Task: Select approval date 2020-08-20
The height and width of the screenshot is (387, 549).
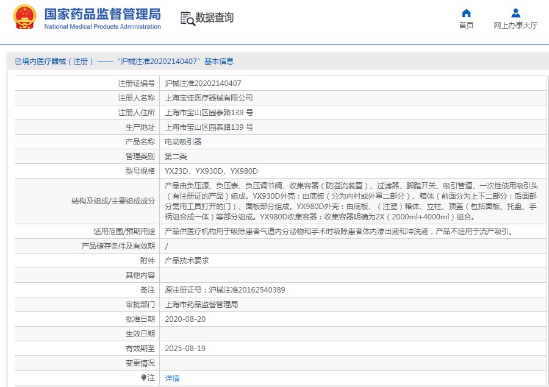Action: click(x=185, y=319)
